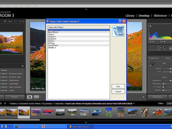172x129 pixels.
Task: Go back with the filmstrip arrow
Action: click(x=1, y=103)
